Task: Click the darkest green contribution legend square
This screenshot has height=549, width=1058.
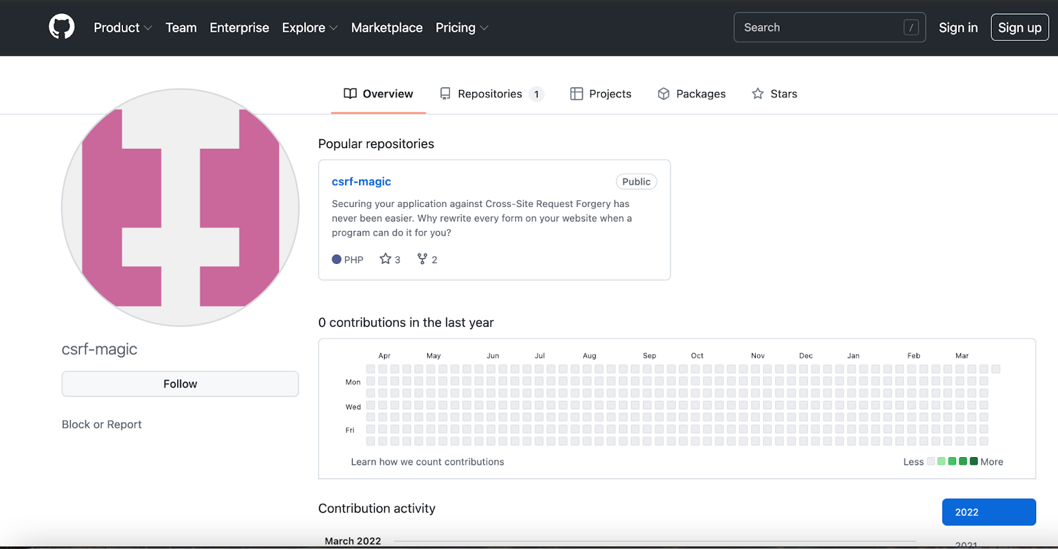Action: (973, 461)
